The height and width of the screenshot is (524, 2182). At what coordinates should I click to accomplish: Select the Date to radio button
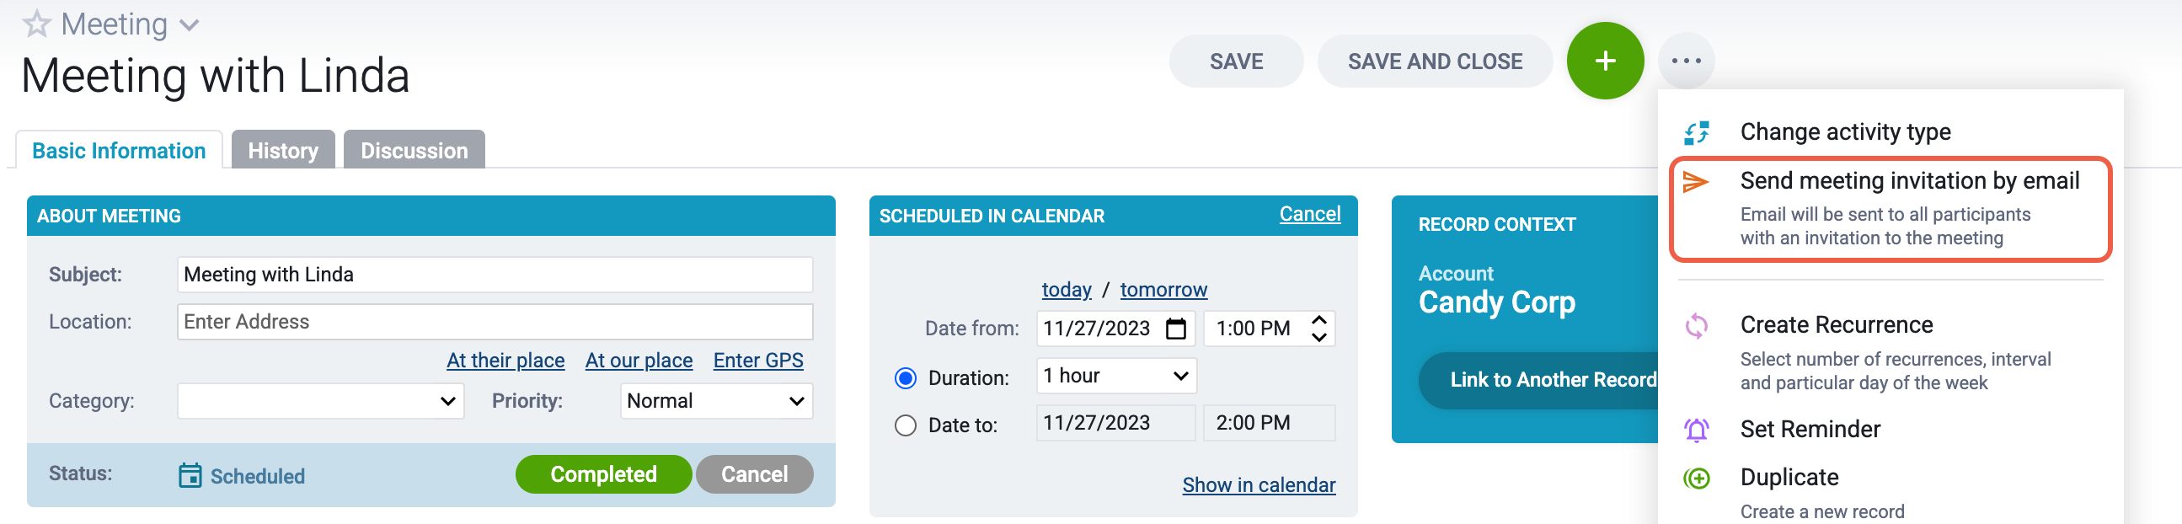905,425
